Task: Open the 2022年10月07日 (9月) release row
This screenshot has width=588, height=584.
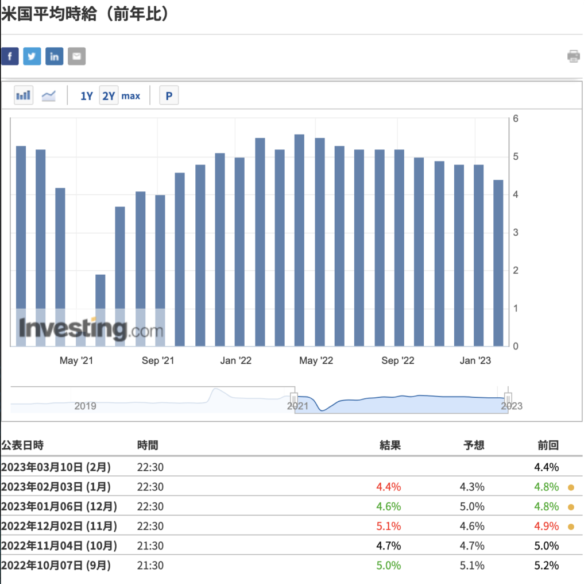Action: click(292, 565)
